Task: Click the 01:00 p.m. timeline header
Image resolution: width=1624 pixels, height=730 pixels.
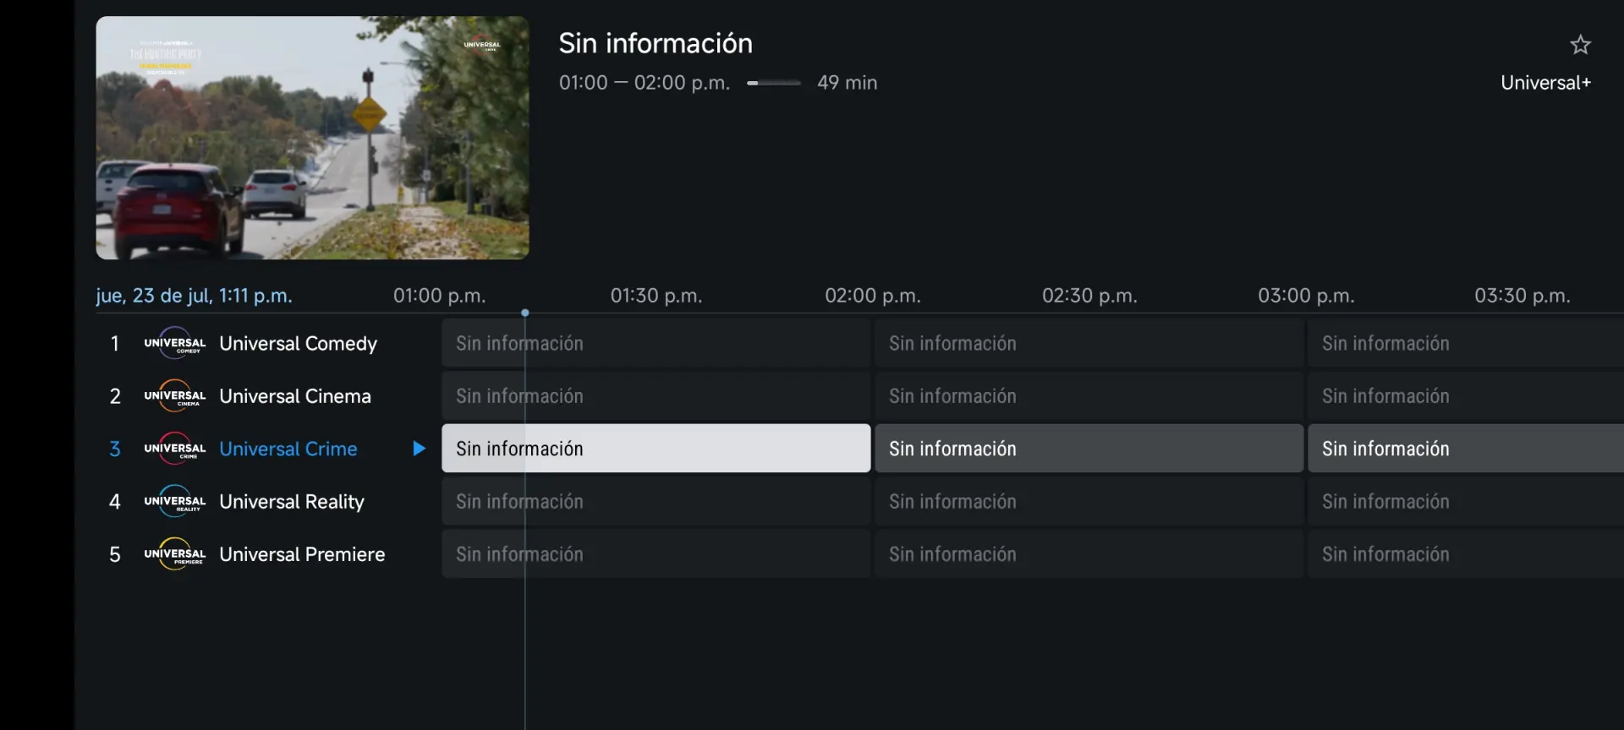Action: (x=439, y=296)
